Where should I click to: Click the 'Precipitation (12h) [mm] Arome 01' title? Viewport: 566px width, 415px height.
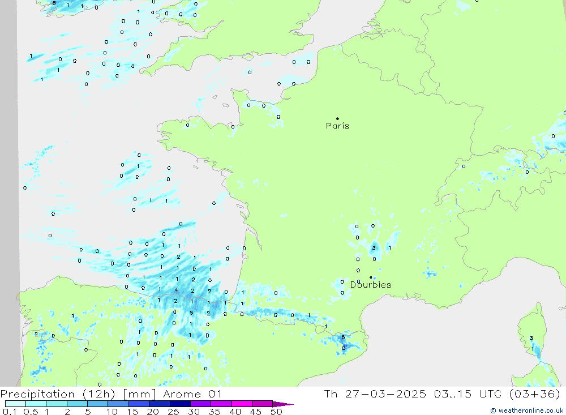tap(111, 394)
